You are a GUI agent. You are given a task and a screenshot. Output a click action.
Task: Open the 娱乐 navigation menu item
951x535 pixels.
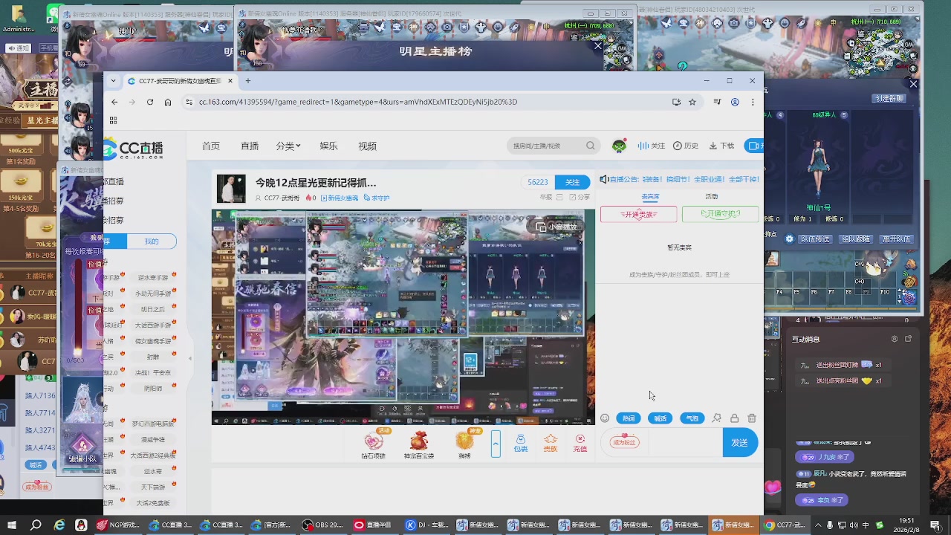pyautogui.click(x=328, y=146)
